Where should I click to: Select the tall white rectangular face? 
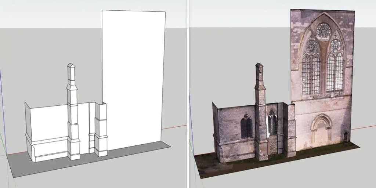134,73
